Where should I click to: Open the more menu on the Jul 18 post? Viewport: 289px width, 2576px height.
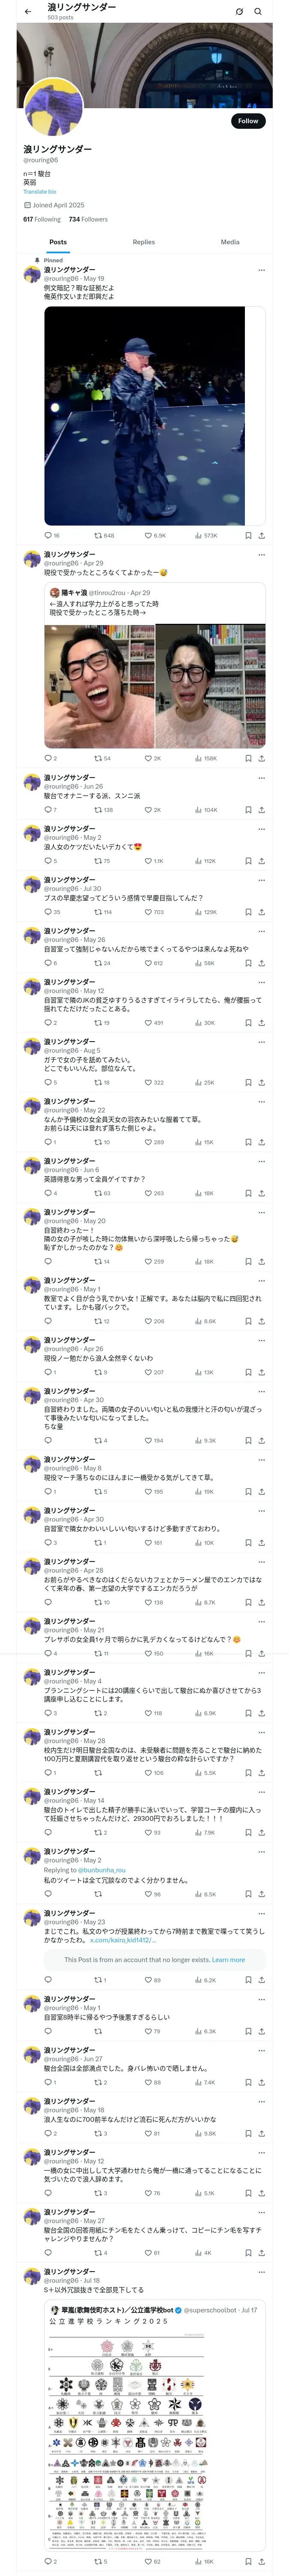262,2280
